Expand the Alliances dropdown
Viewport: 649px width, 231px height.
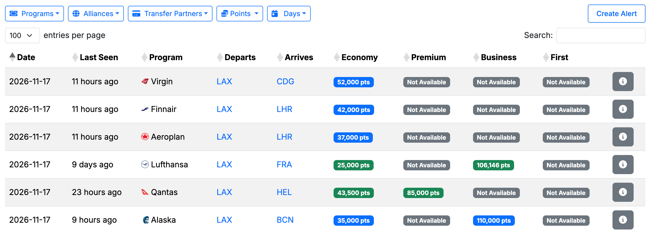click(96, 14)
